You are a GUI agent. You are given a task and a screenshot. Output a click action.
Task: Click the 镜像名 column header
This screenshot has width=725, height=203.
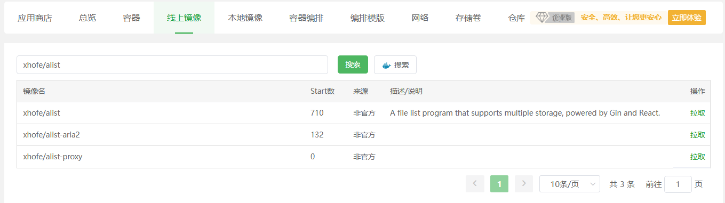coord(34,91)
